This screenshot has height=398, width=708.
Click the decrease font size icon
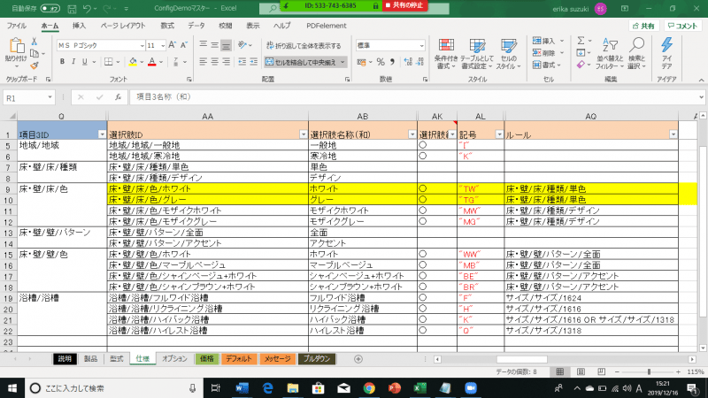click(183, 45)
